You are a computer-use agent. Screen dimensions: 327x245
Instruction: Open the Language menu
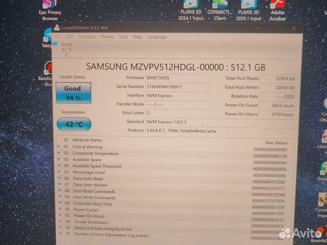click(x=157, y=37)
